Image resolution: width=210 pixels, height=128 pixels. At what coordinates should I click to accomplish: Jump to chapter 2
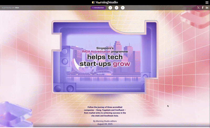coord(110,8)
